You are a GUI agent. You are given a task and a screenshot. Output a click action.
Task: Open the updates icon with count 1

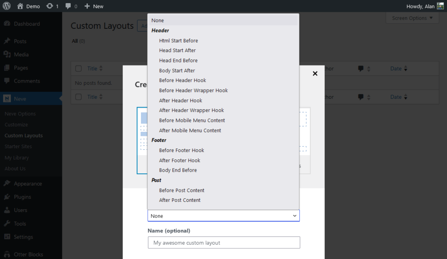click(50, 6)
